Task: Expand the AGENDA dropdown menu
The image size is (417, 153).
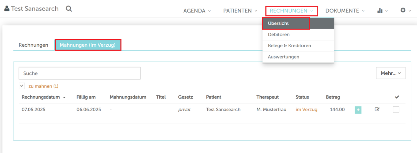Action: tap(197, 11)
